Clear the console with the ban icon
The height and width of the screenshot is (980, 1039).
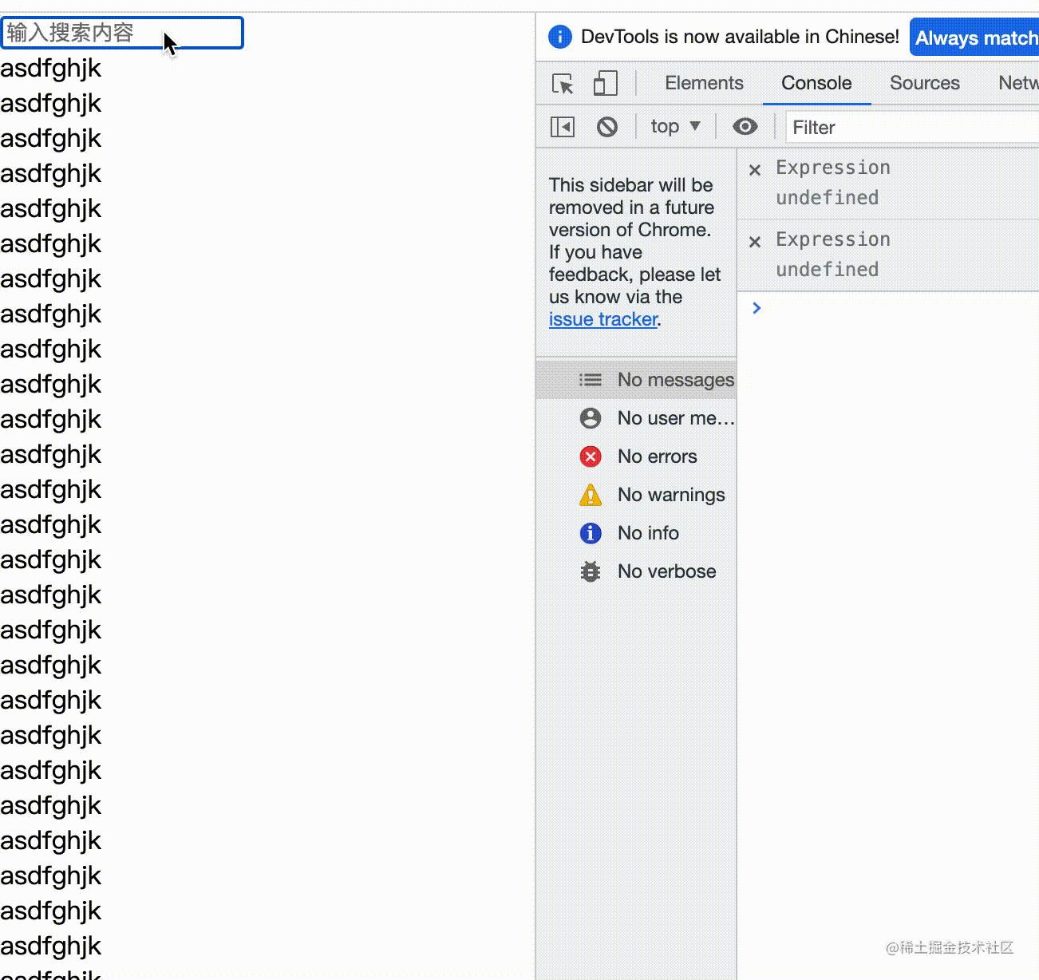(x=607, y=127)
